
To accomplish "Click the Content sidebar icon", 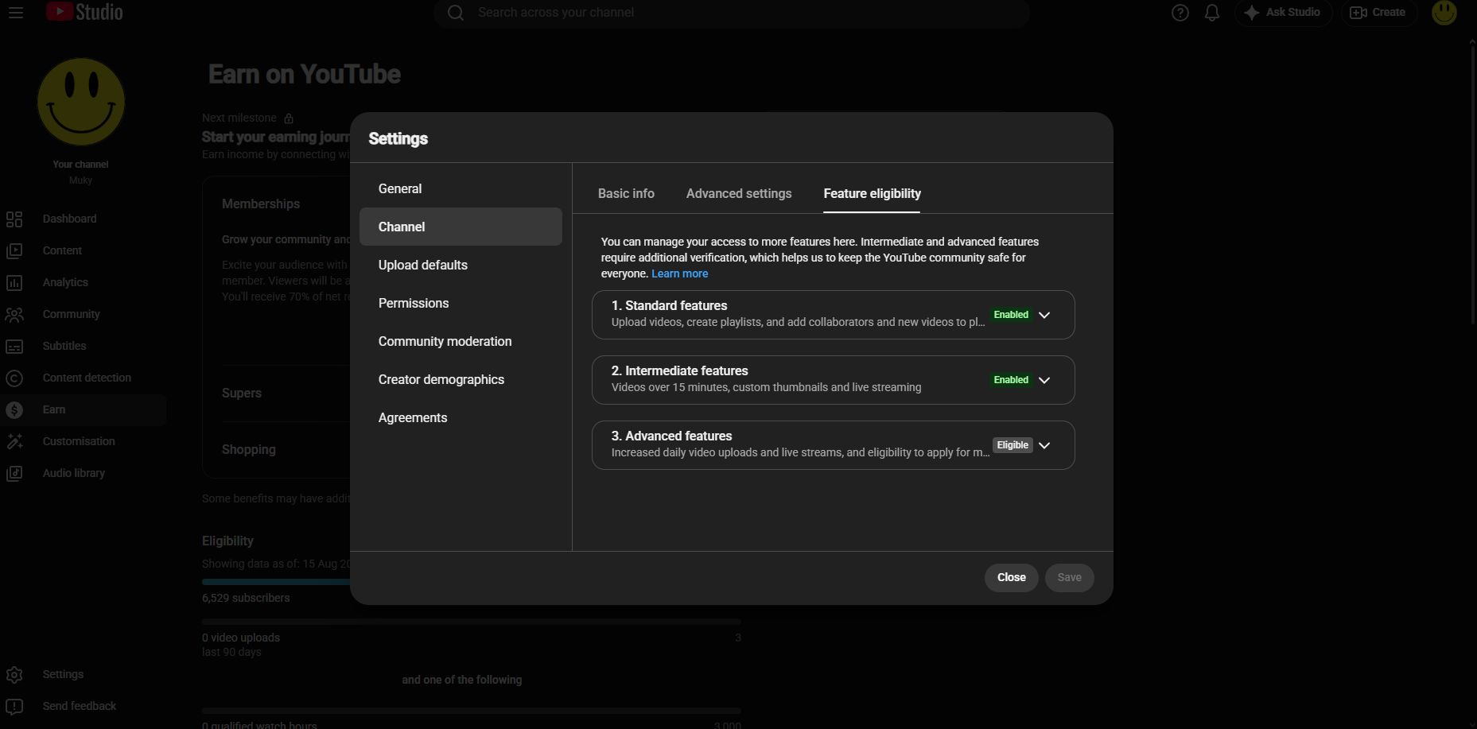I will pos(14,251).
